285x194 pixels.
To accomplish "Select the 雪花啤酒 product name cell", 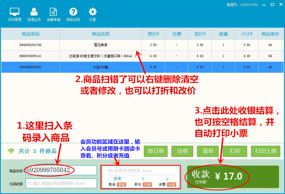I will point(101,45).
